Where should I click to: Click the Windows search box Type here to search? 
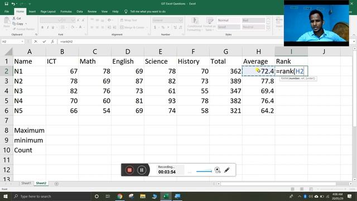click(x=51, y=196)
